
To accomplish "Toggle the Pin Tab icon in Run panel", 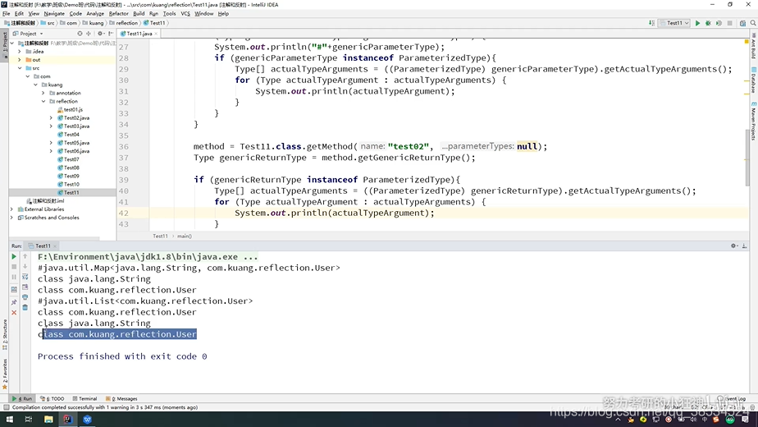I will pyautogui.click(x=14, y=302).
